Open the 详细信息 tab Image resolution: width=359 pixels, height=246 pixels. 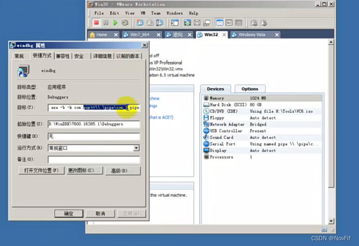click(103, 56)
